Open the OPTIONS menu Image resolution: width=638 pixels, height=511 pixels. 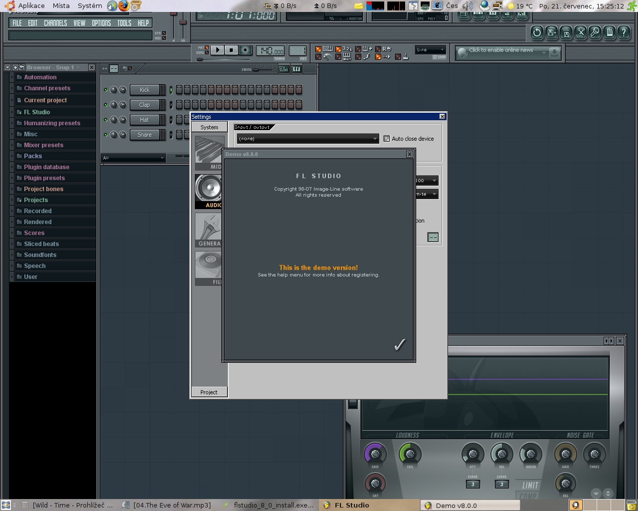[x=101, y=23]
